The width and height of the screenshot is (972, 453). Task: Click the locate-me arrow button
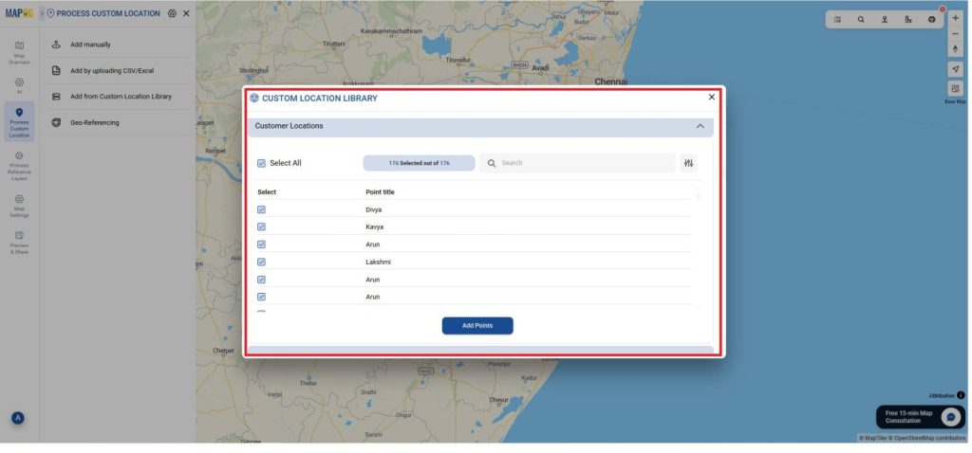(955, 69)
